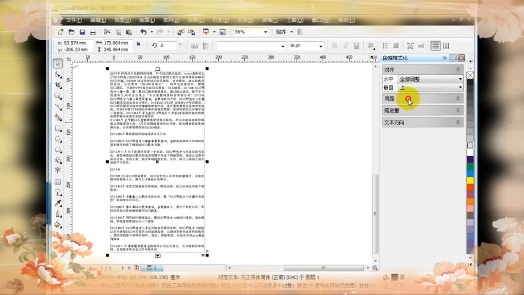Click the bulleted list icon
524x295 pixels.
[x=386, y=46]
